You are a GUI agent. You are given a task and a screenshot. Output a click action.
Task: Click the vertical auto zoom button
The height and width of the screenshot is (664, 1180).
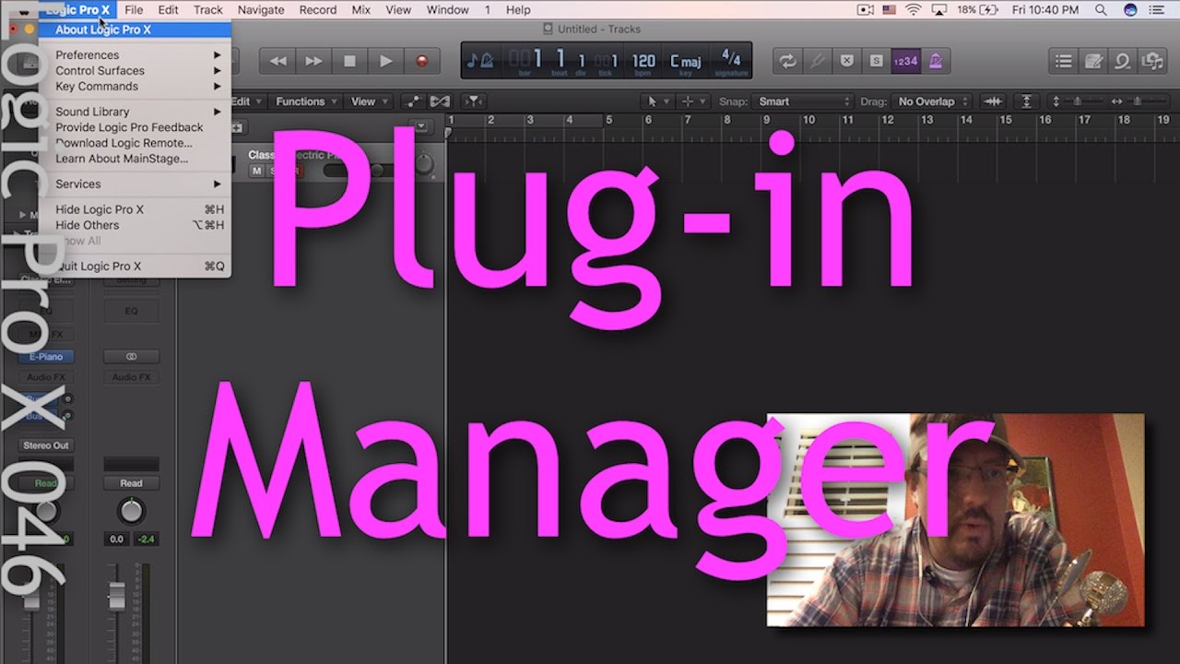1026,101
